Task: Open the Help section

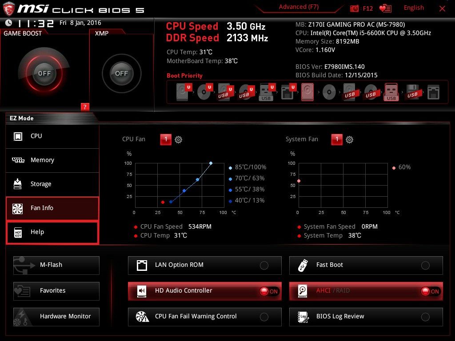Action: [52, 232]
